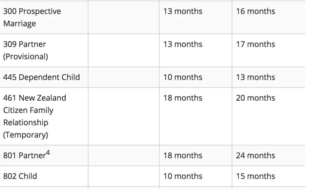Click '13 months' in Partner Provisional row
Viewport: 309px width, 189px height.
point(183,44)
